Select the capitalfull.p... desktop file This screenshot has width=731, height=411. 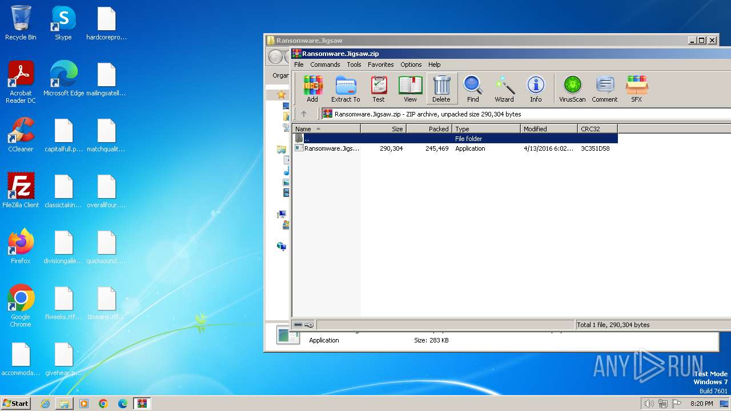pyautogui.click(x=63, y=135)
